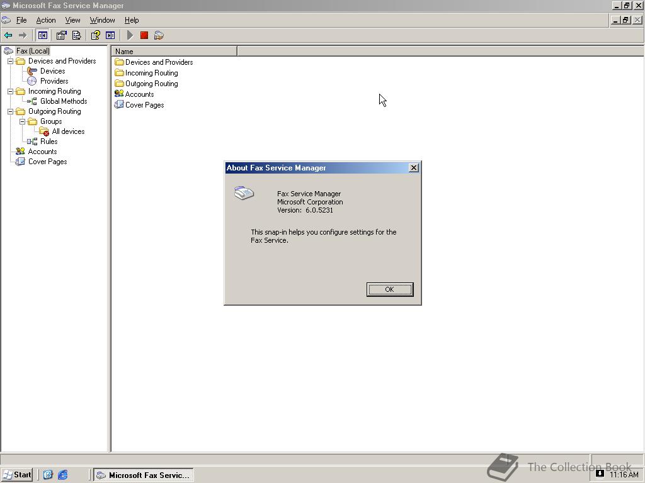Image resolution: width=645 pixels, height=483 pixels.
Task: Collapse the Devices and Providers tree branch
Action: [10, 61]
